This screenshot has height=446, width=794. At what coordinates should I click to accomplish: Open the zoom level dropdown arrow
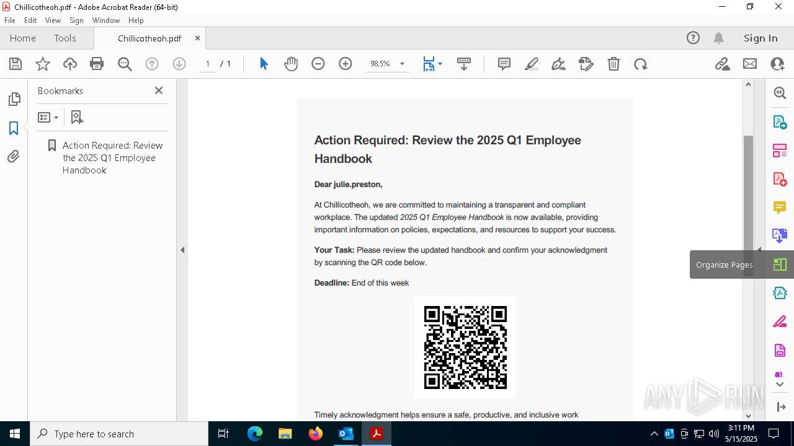[402, 64]
